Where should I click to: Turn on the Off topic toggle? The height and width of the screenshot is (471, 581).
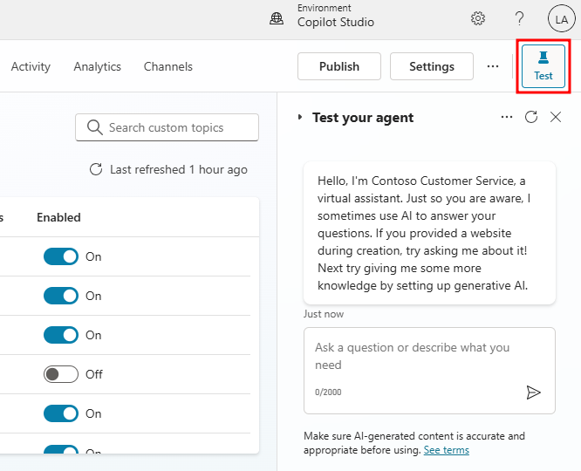pos(61,374)
